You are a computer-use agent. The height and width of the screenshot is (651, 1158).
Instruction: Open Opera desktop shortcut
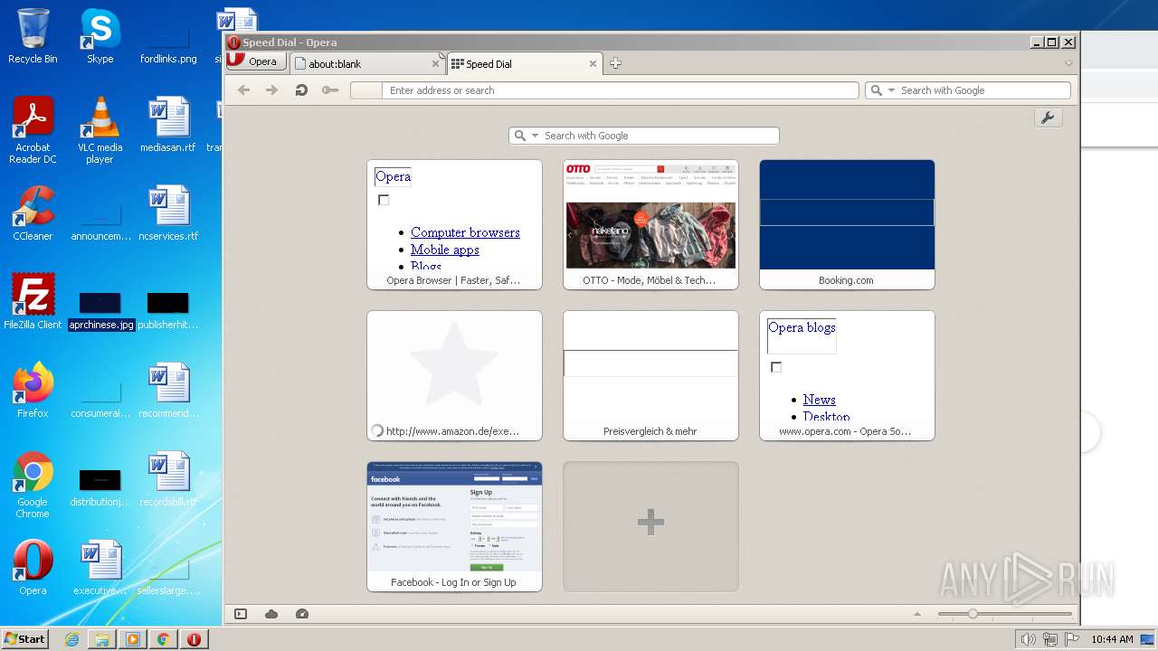point(33,568)
